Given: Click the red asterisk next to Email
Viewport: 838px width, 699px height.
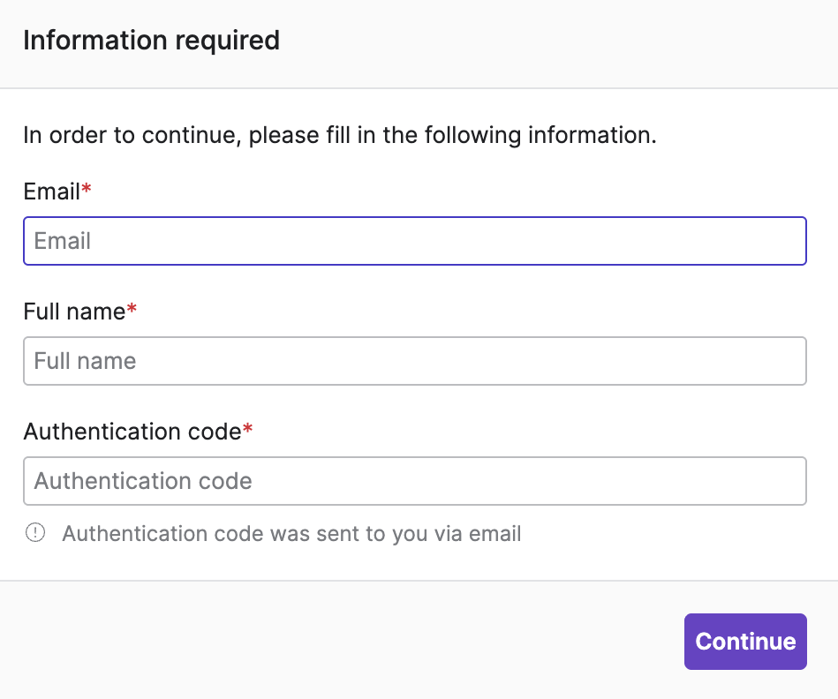Looking at the screenshot, I should tap(87, 191).
